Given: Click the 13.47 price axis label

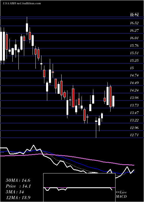Looking at the screenshot, I should [x=134, y=113].
